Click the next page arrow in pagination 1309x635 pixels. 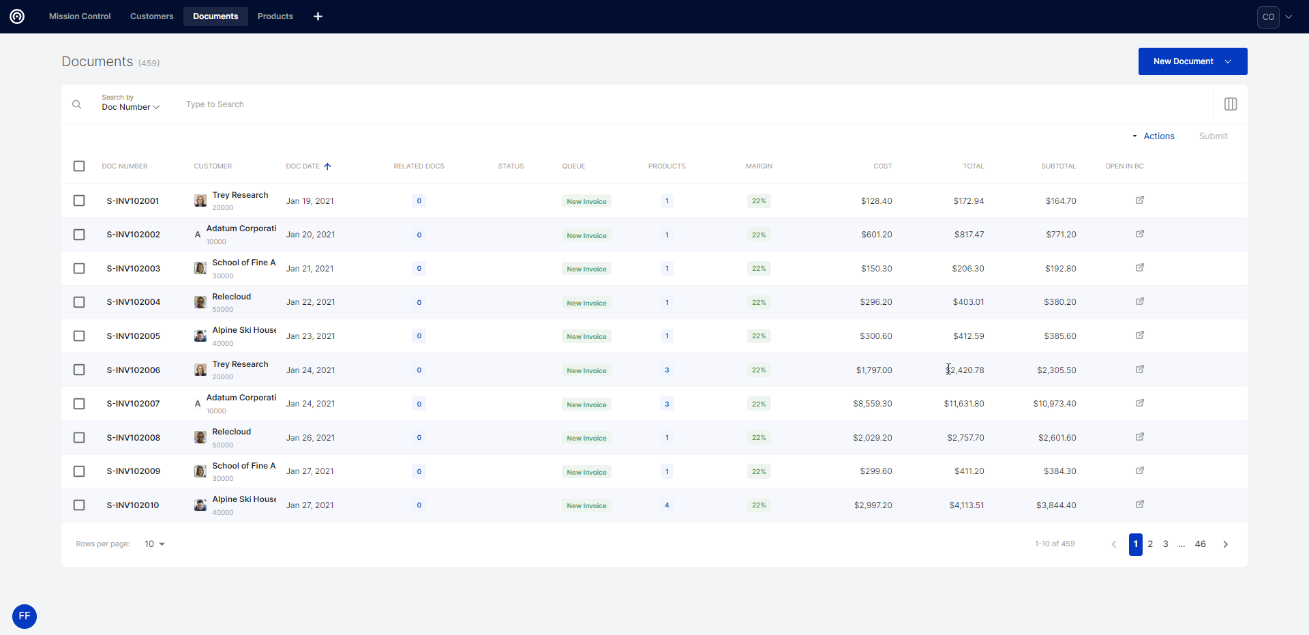[1225, 544]
